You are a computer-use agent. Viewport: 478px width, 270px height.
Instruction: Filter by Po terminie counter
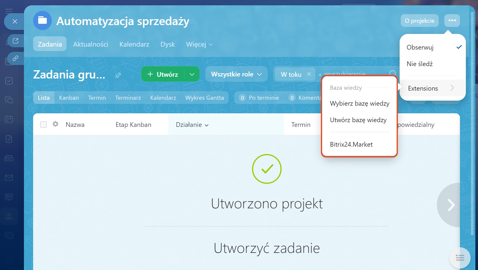coord(259,98)
